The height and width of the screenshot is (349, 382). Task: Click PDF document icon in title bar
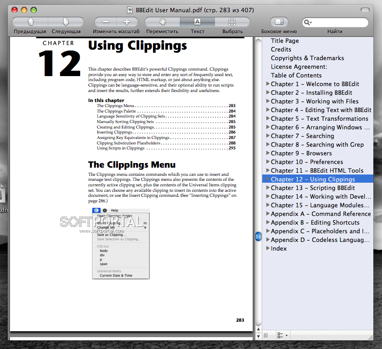130,10
